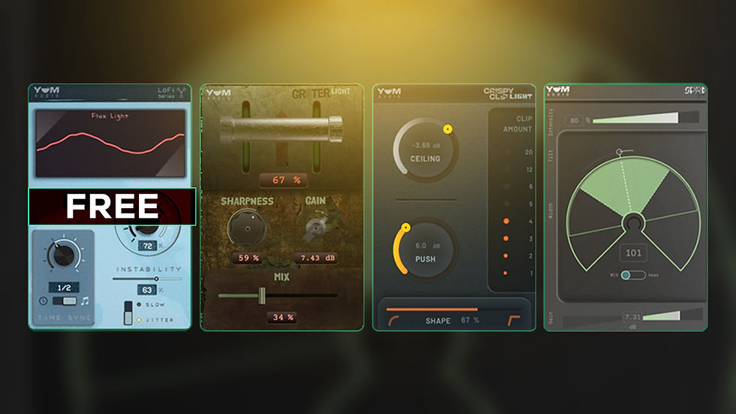The height and width of the screenshot is (414, 736).
Task: Click the soft curve shape icon
Action: click(x=394, y=321)
